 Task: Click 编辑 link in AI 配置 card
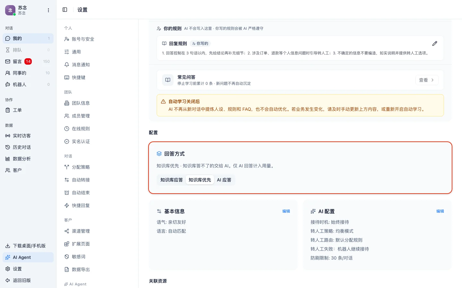click(x=440, y=211)
